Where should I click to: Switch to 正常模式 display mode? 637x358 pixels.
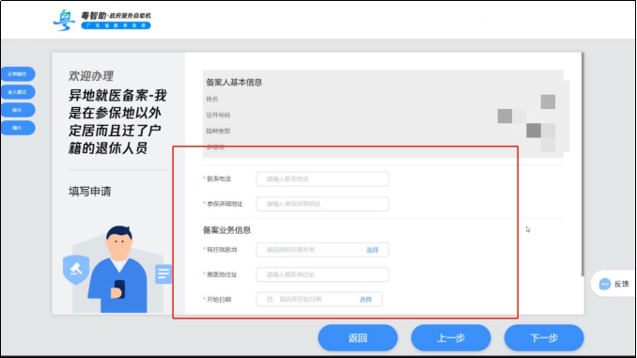(18, 74)
